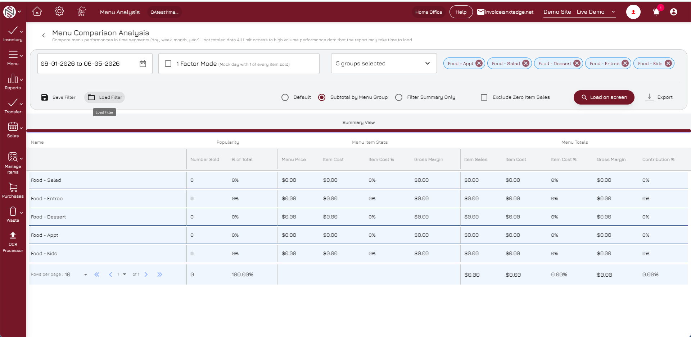Click Load Filter button
Screen dimensions: 691x337
click(x=105, y=97)
